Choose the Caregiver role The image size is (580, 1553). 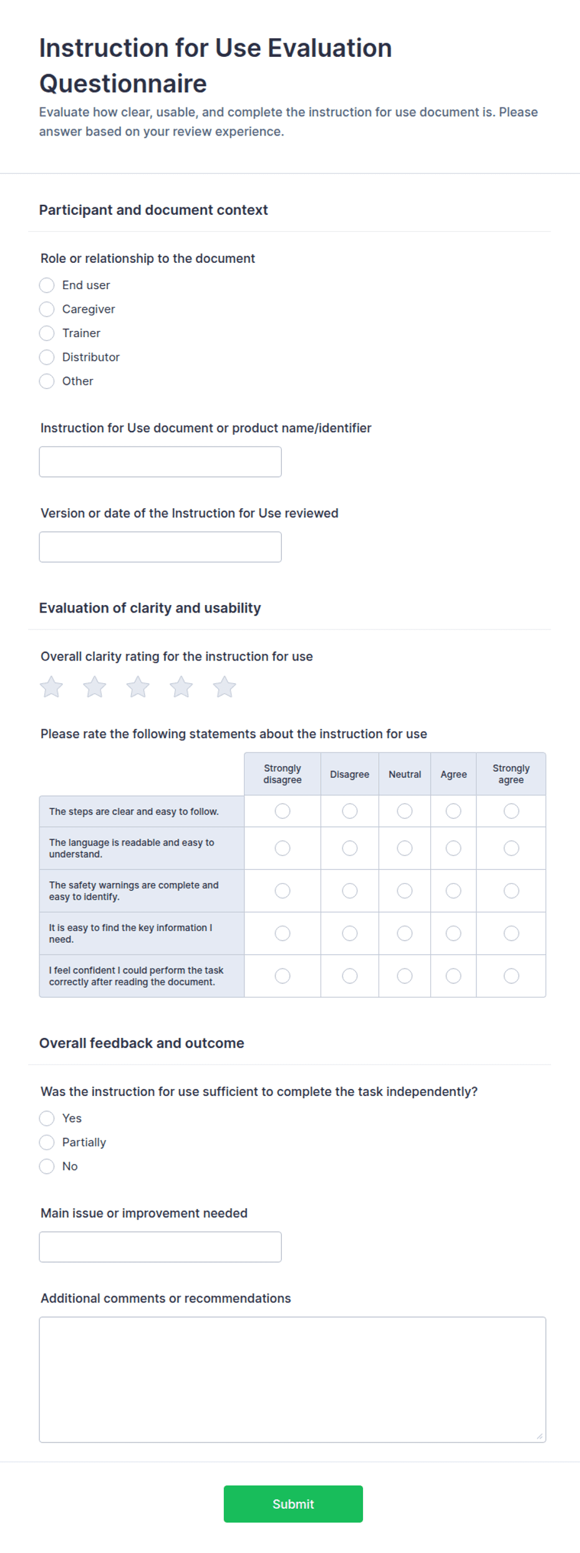click(x=47, y=309)
